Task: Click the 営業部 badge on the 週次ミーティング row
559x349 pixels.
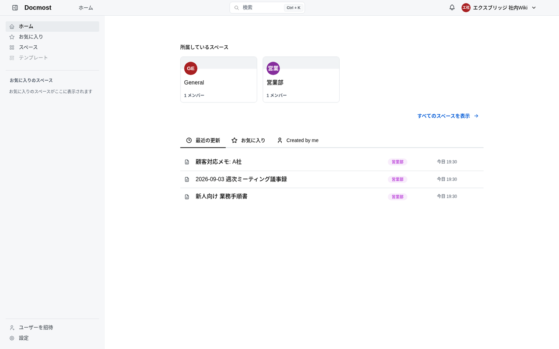Action: pos(397,179)
